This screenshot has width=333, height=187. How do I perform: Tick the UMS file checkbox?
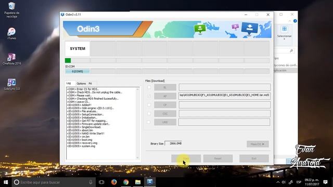[x=149, y=122]
